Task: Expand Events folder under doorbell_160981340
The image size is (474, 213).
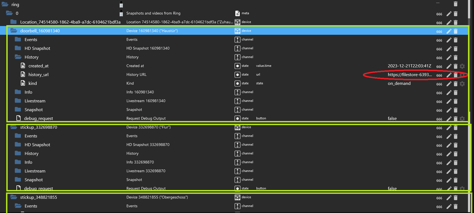Action: (x=18, y=39)
